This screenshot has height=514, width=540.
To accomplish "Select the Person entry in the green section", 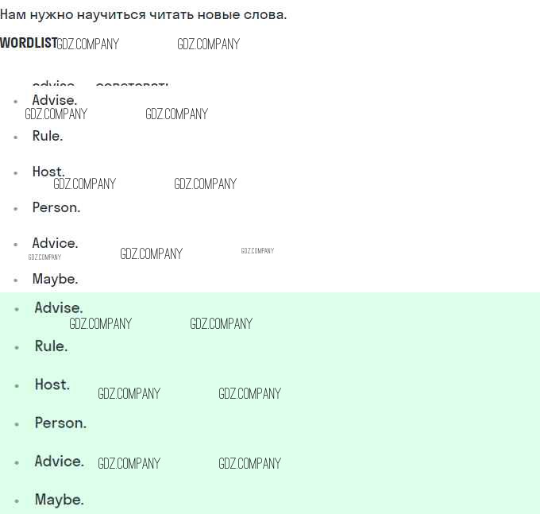I will 60,423.
